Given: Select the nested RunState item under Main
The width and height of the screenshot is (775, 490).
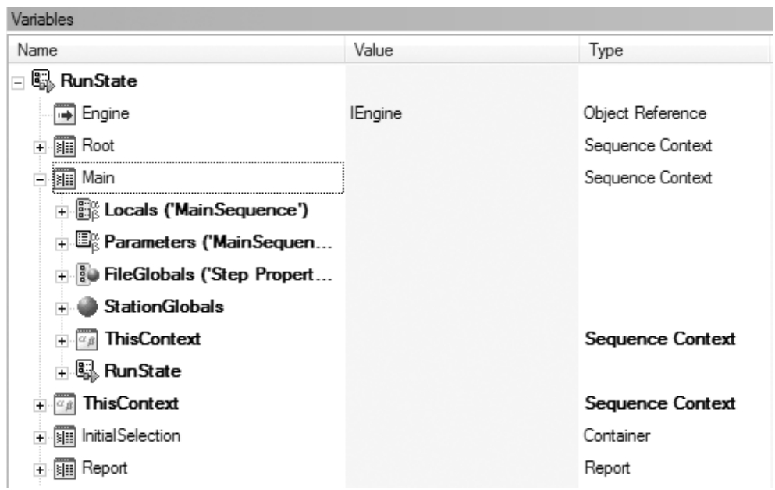Looking at the screenshot, I should 143,371.
